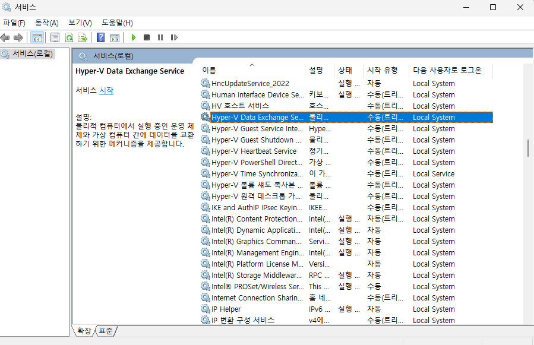Viewport: 534px width, 345px height.
Task: Click gear icon of HV 호스트 서비스 row
Action: pyautogui.click(x=206, y=106)
